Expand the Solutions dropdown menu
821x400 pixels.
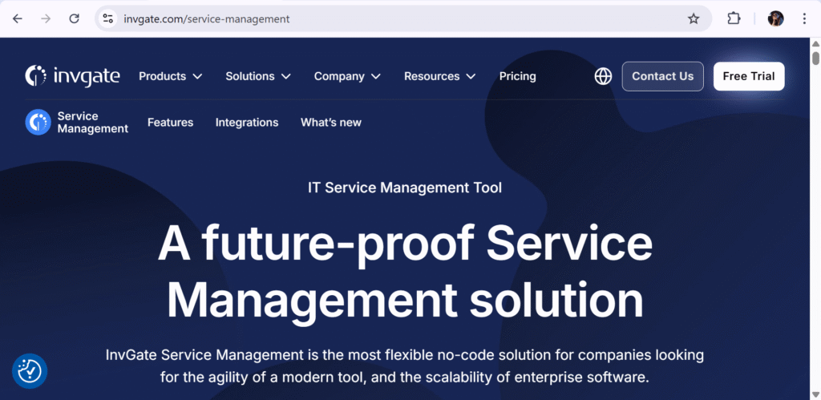pyautogui.click(x=258, y=76)
